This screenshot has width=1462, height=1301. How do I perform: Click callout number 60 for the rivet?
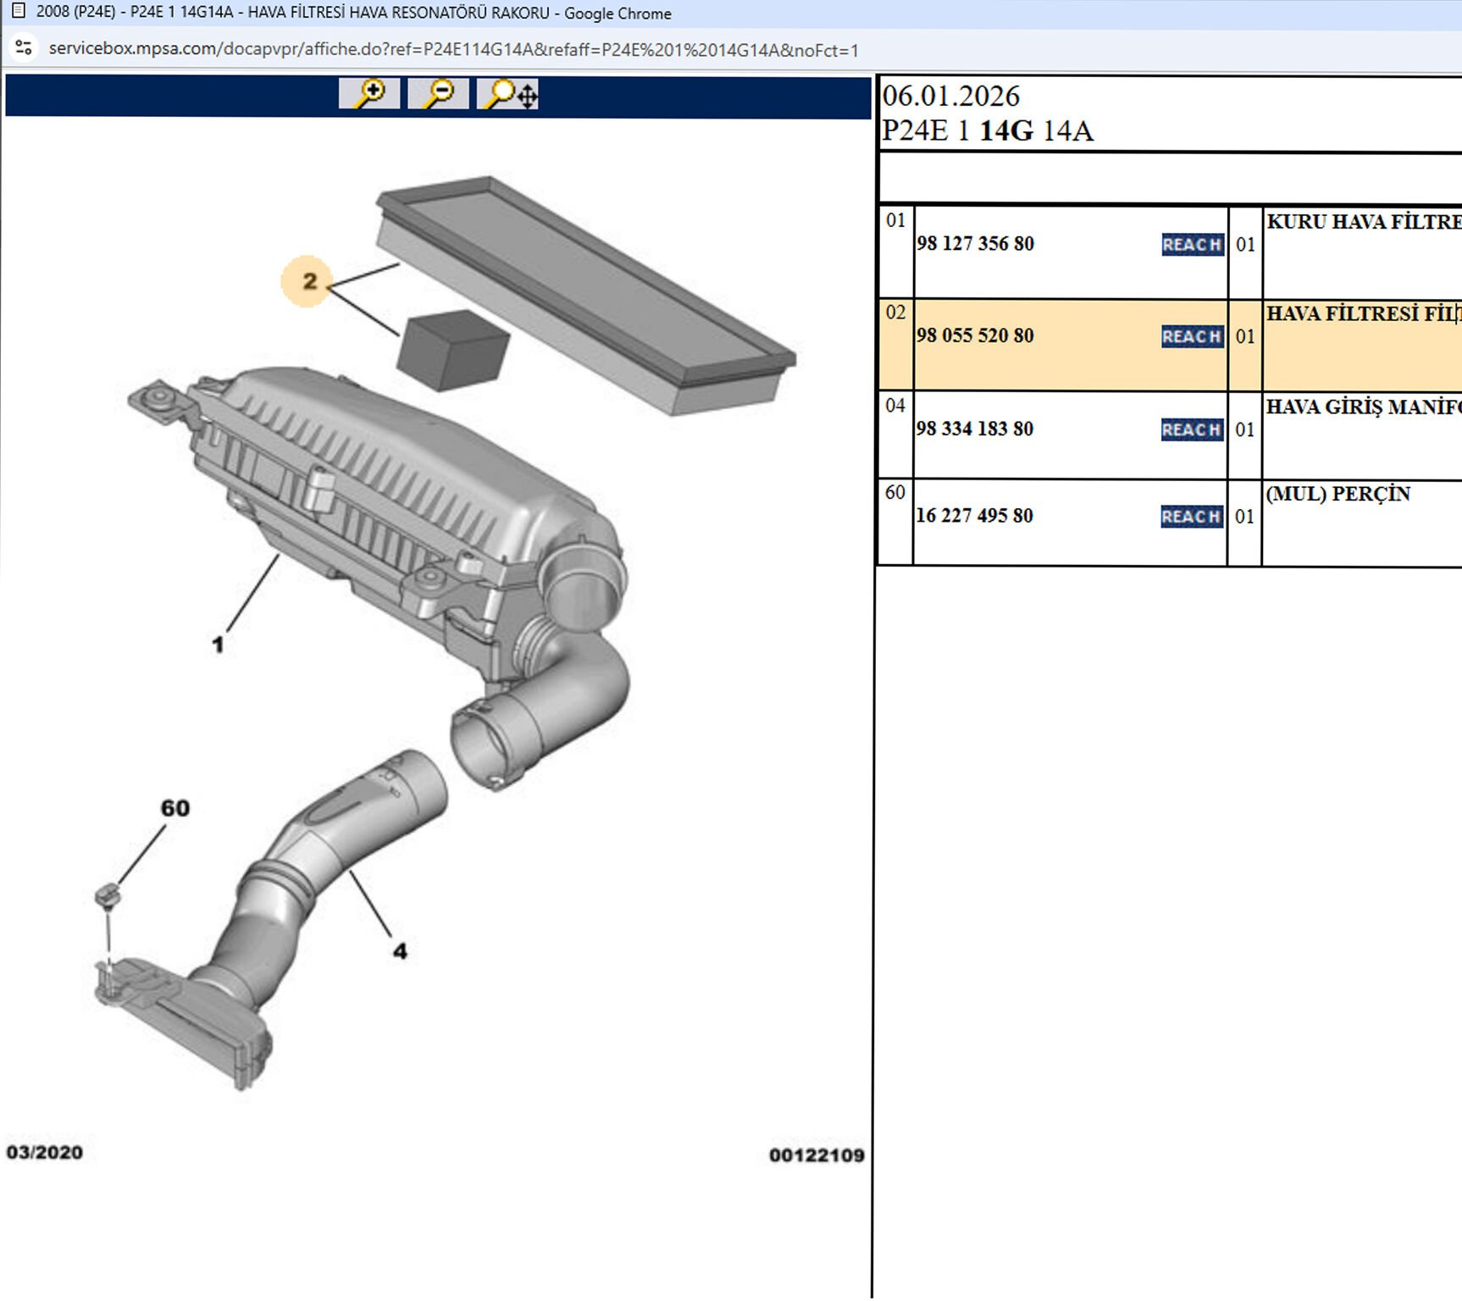tap(175, 809)
